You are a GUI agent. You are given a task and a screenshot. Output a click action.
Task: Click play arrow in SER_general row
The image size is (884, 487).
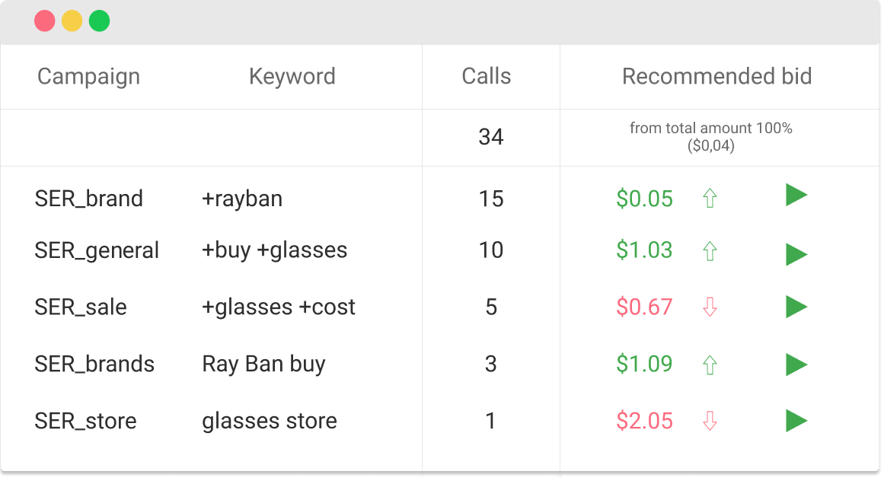click(x=796, y=254)
